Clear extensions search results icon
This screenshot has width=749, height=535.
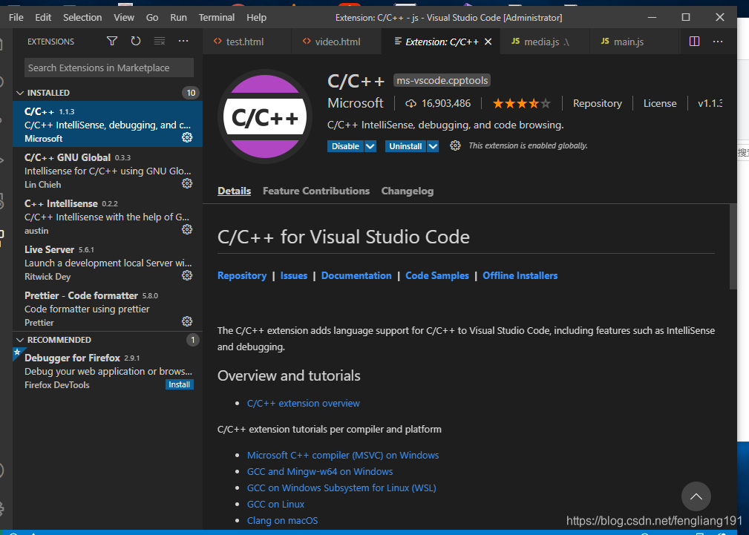click(x=160, y=41)
